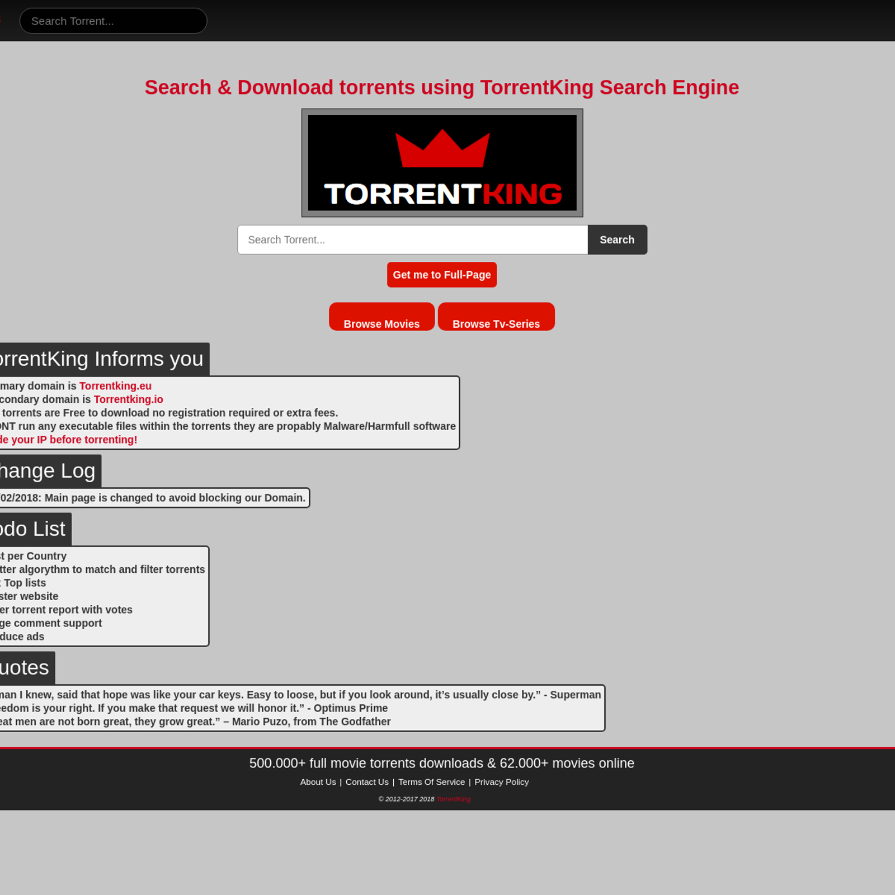
Task: Click text 'Main page is changed to avoid blocking our Domain.'
Action: (x=175, y=498)
